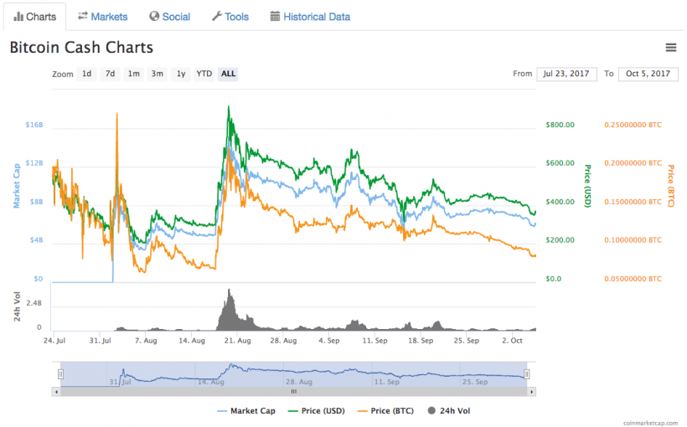The width and height of the screenshot is (687, 427).
Task: Toggle Market Cap series in legend
Action: [245, 410]
